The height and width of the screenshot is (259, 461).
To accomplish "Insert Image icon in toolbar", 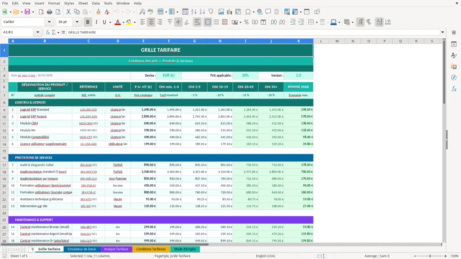I will click(221, 12).
